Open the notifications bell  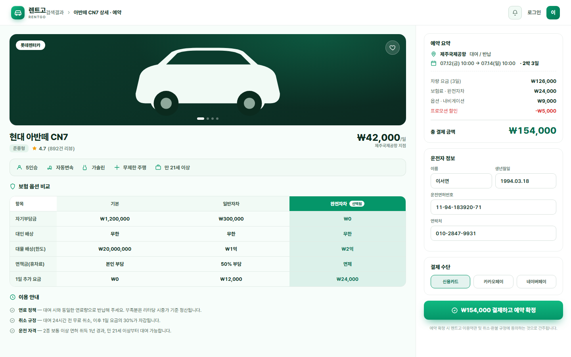515,13
